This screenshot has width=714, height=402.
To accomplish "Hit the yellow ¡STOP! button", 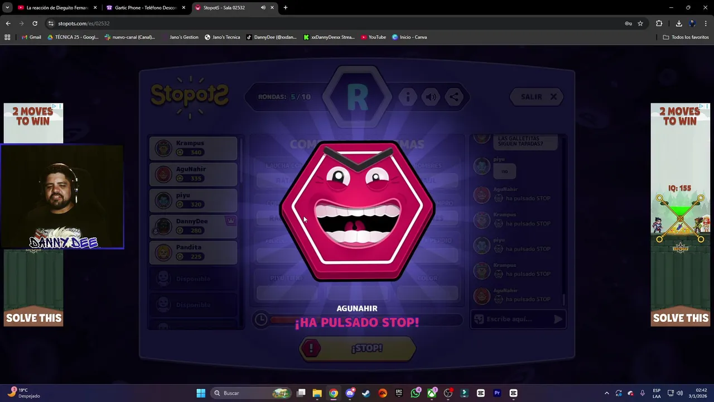I will [x=358, y=348].
